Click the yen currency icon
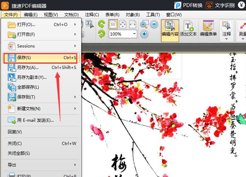Viewport: 246px width, 177px height. 241,5
